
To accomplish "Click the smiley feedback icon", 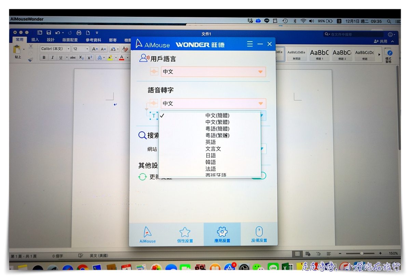I will [x=391, y=34].
